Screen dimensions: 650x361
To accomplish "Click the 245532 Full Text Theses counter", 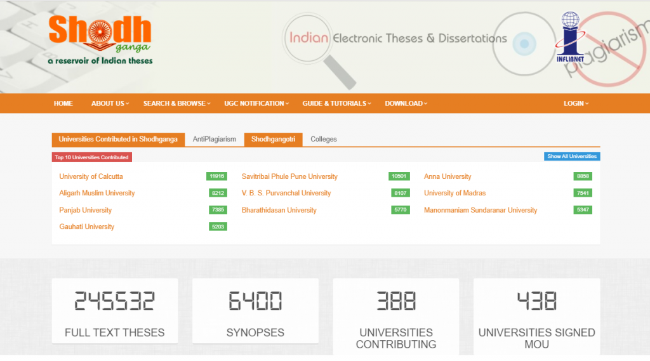I will [115, 301].
